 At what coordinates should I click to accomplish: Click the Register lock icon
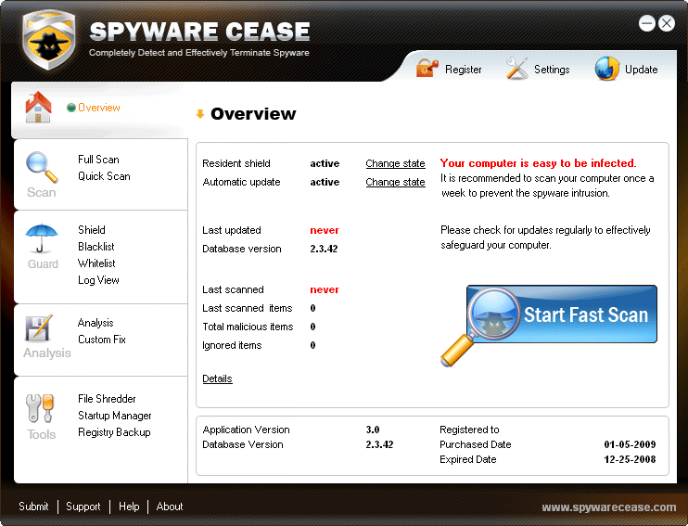pos(427,68)
